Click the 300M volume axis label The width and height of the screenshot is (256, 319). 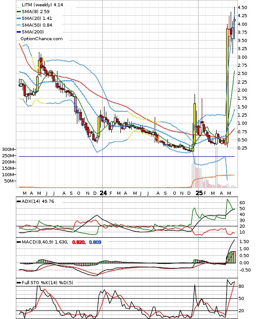pos(8,149)
